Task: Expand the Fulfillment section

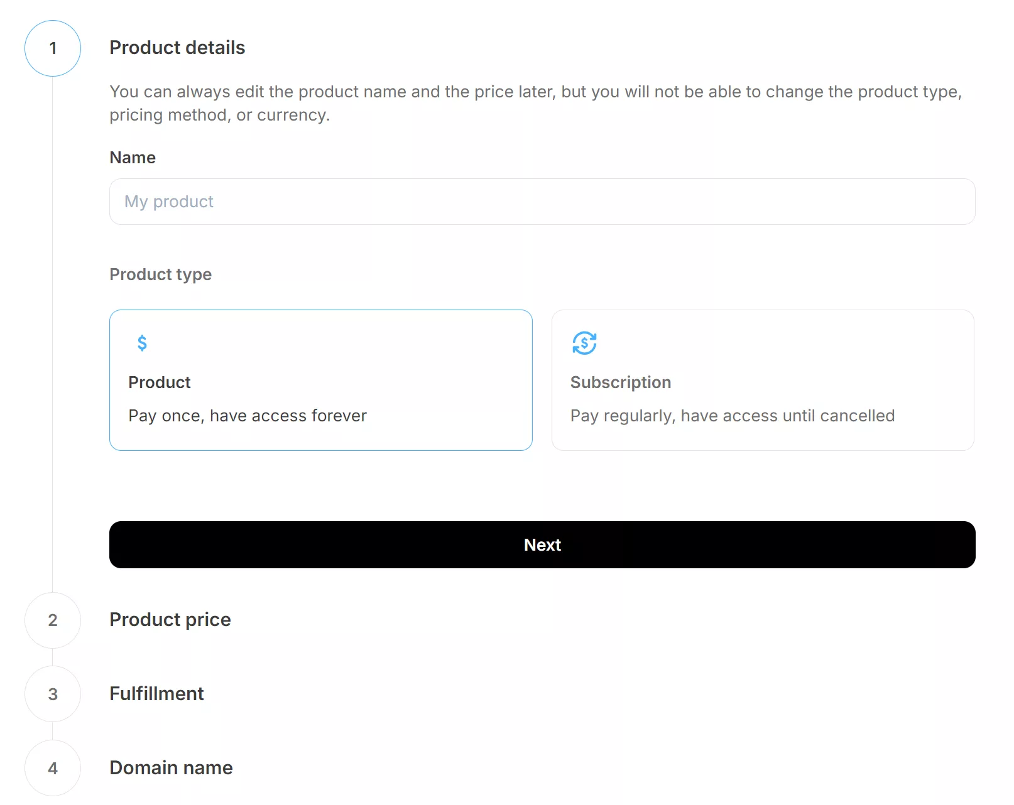Action: pyautogui.click(x=156, y=694)
